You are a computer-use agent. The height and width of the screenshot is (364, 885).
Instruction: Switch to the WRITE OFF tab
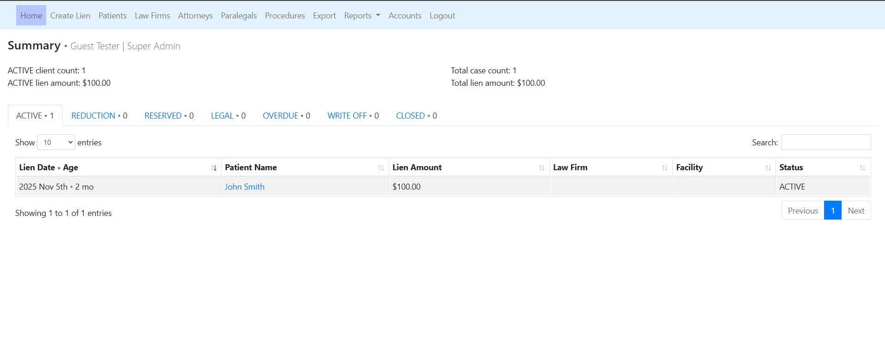353,116
